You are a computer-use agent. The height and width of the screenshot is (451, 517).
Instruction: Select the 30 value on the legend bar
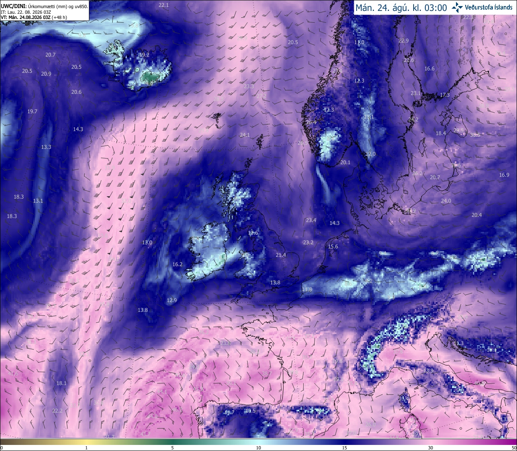point(431,448)
